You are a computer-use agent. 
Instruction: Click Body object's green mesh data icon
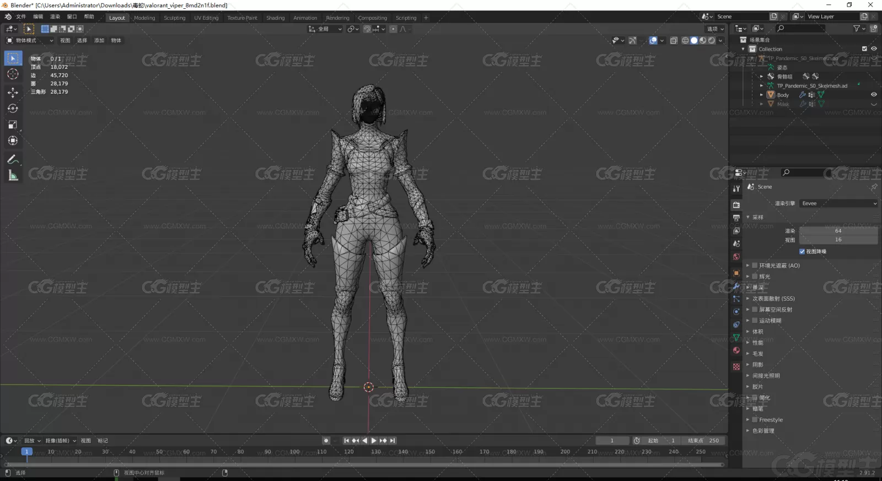(821, 95)
